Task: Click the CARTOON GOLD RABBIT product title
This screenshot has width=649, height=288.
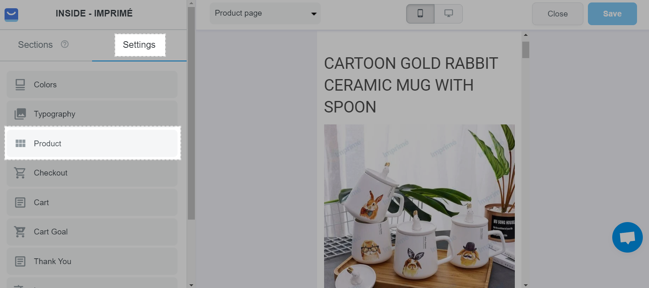Action: (411, 85)
